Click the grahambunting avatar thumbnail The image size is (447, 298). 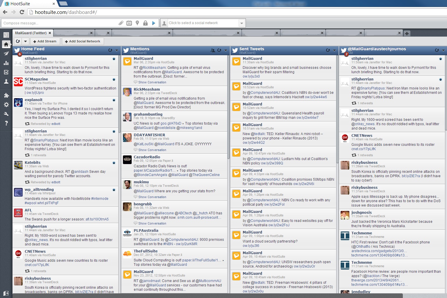(x=127, y=117)
